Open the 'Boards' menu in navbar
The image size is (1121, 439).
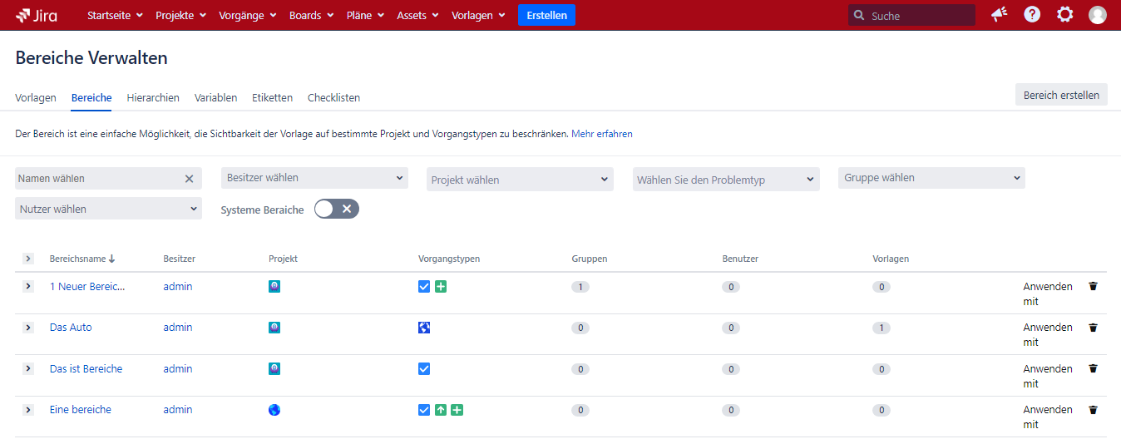[x=311, y=15]
